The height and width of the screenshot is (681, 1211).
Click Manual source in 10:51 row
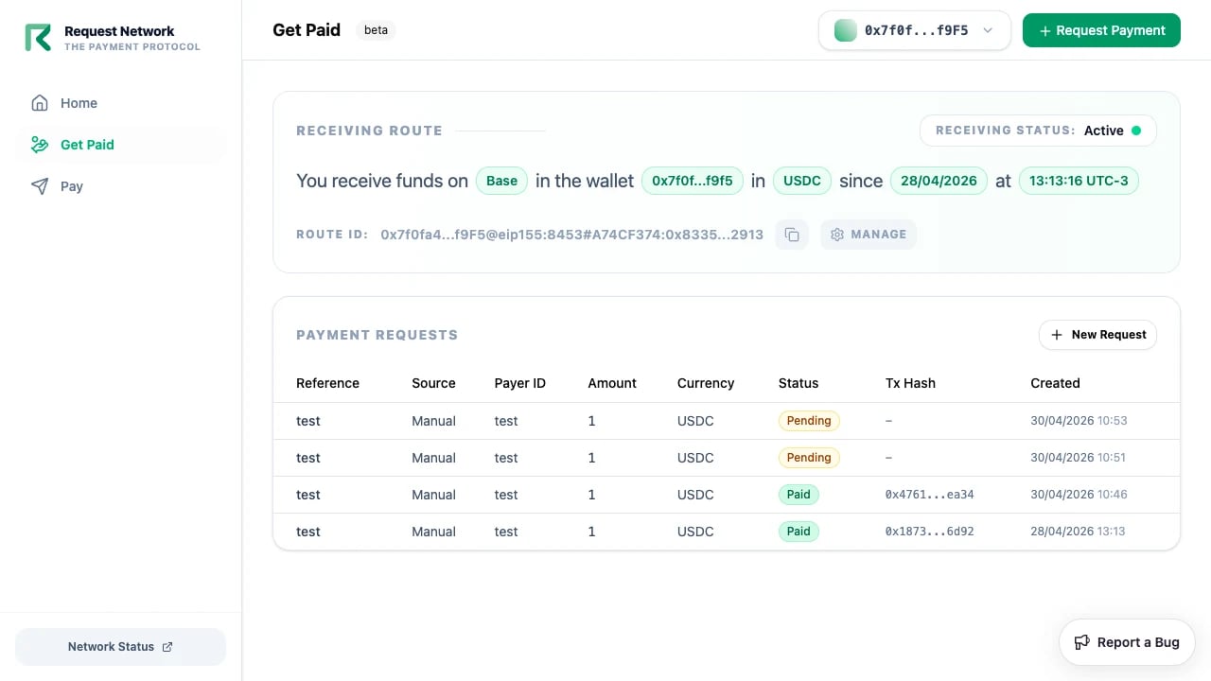point(433,458)
